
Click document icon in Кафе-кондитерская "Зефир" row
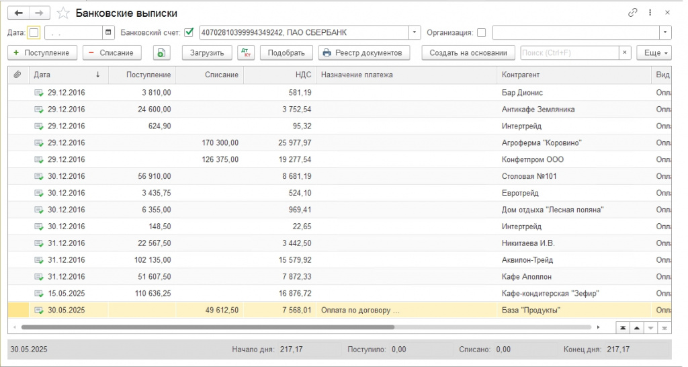[39, 293]
